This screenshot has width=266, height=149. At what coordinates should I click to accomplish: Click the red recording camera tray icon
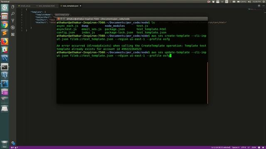[209, 2]
